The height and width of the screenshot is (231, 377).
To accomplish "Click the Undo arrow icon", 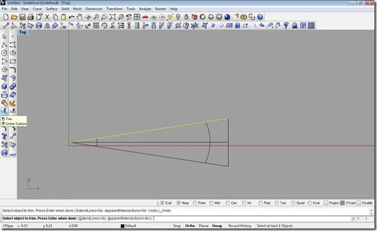I will [x=71, y=16].
